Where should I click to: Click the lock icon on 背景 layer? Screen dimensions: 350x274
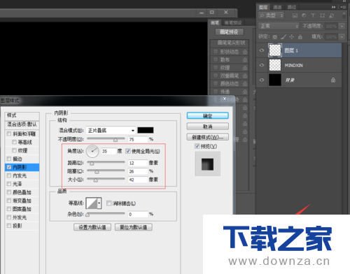(x=333, y=80)
